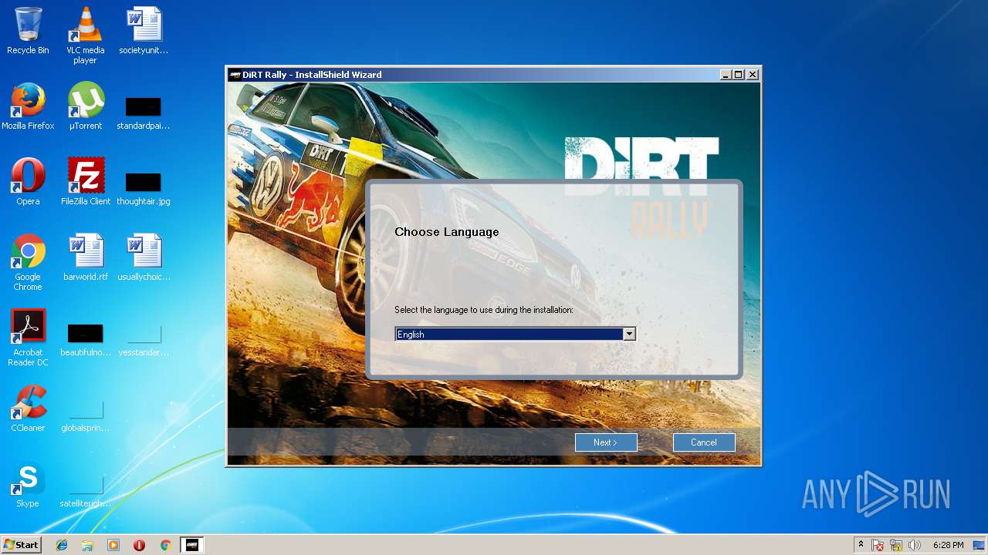Close the InstallShield Wizard window
The image size is (988, 555).
click(753, 75)
